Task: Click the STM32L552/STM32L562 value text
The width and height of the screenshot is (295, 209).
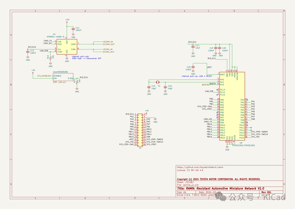Action: pos(243,146)
